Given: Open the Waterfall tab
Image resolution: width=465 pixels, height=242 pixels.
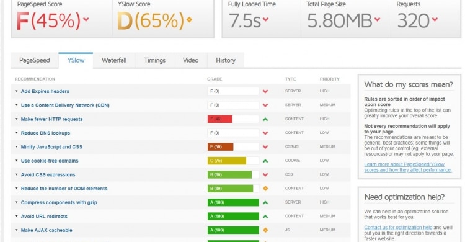Looking at the screenshot, I should pos(114,60).
